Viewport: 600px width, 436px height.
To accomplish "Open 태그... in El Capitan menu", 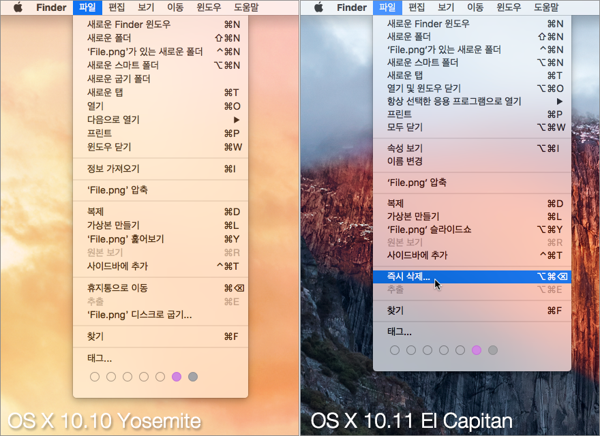I will [x=472, y=332].
